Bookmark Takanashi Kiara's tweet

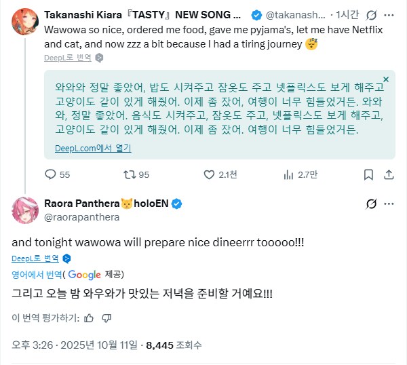click(366, 174)
